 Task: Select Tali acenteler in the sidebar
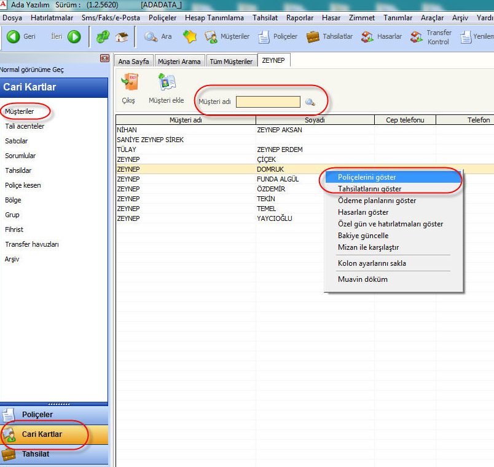pyautogui.click(x=25, y=126)
